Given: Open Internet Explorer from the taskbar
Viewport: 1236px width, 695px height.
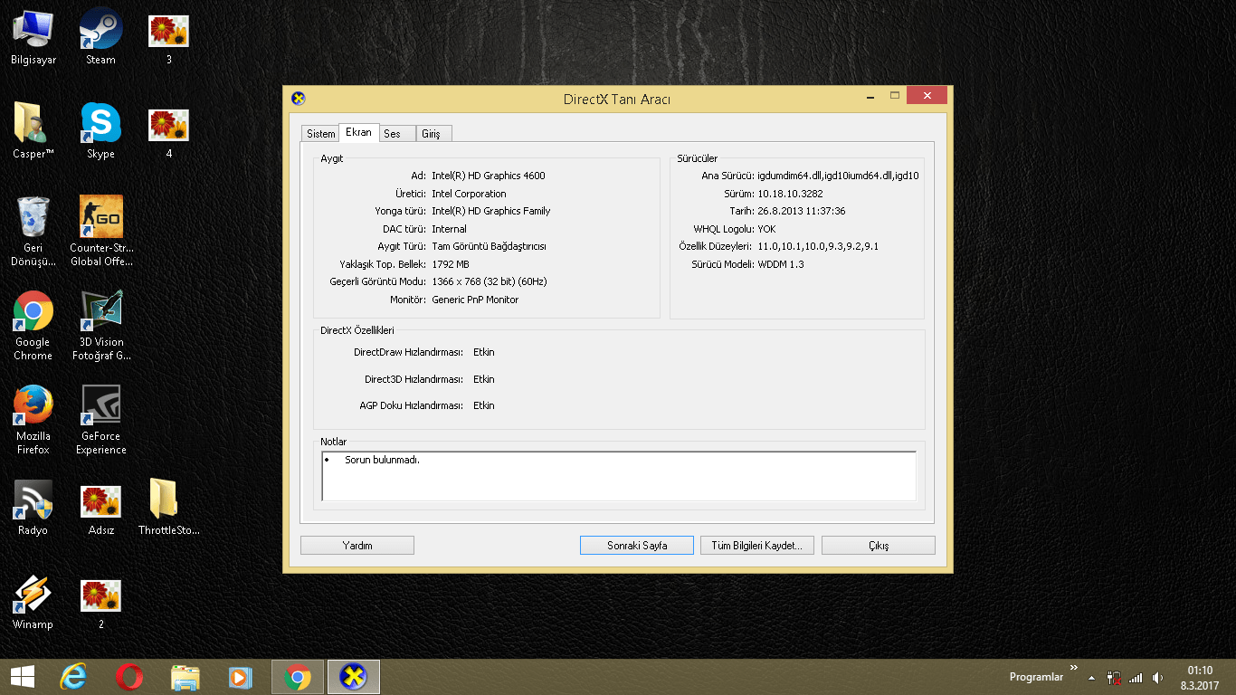Looking at the screenshot, I should click(x=73, y=677).
